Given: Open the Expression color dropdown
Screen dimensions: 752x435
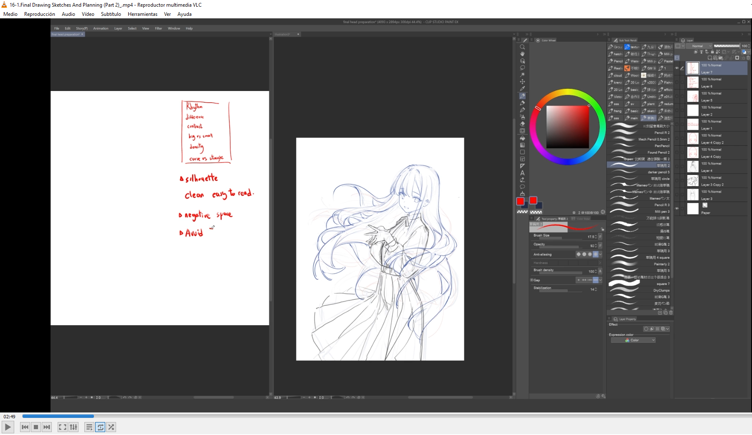Looking at the screenshot, I should 633,340.
